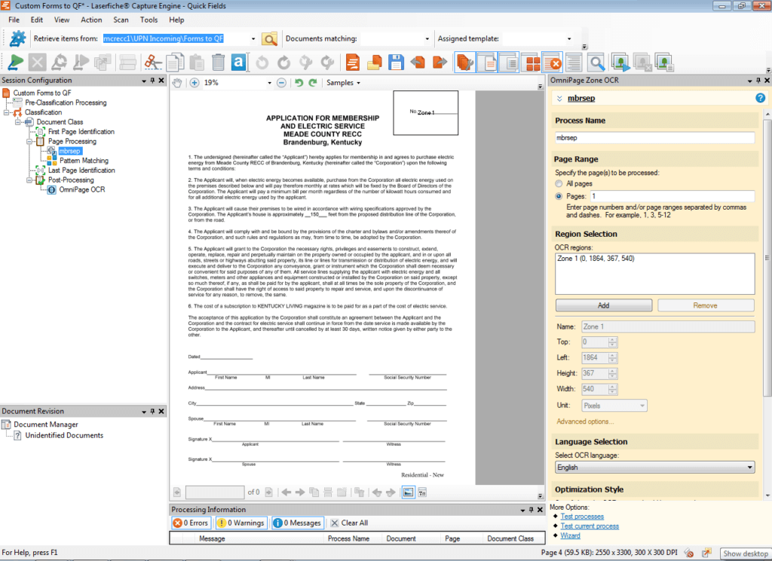
Task: Open the Wizard link
Action: coord(570,535)
